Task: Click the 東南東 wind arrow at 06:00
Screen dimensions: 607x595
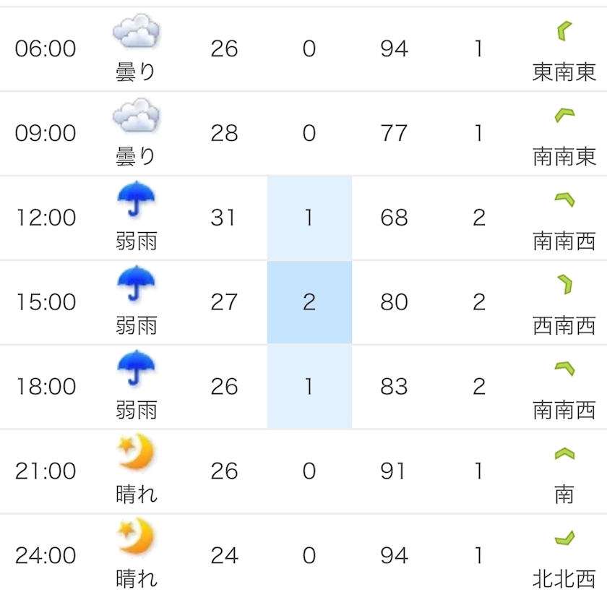Action: point(564,31)
